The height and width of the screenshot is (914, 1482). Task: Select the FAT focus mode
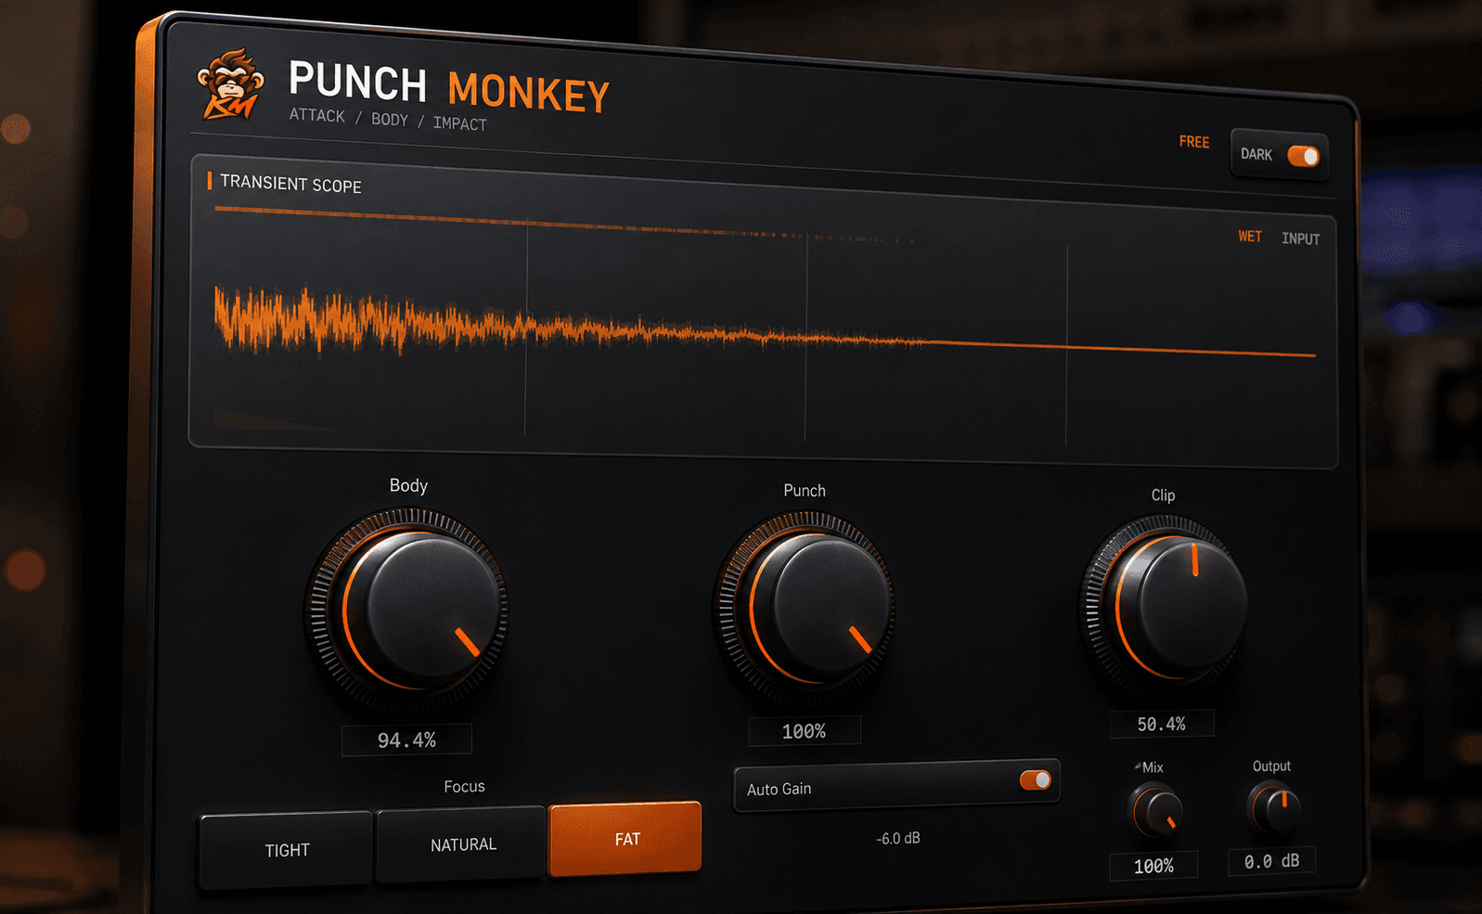point(625,839)
